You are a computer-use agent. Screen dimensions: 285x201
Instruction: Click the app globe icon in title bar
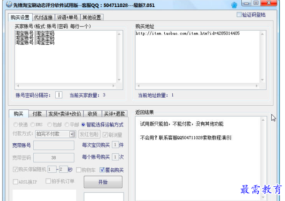(x=9, y=4)
